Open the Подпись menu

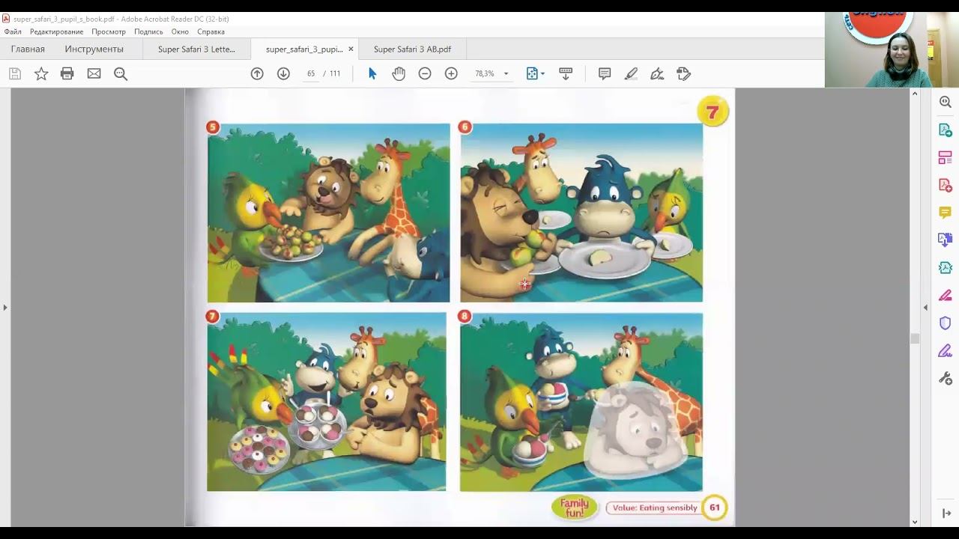tap(148, 31)
